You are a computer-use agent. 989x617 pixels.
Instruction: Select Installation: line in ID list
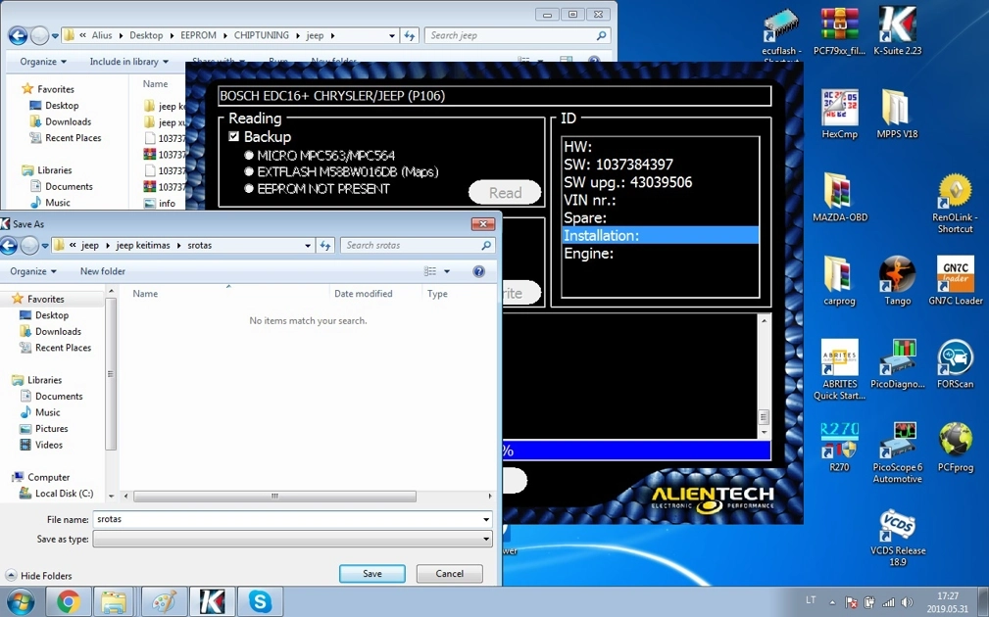(660, 235)
